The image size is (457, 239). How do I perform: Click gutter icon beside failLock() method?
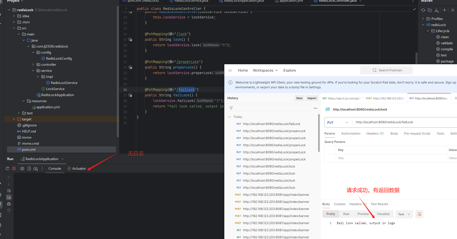(x=130, y=95)
